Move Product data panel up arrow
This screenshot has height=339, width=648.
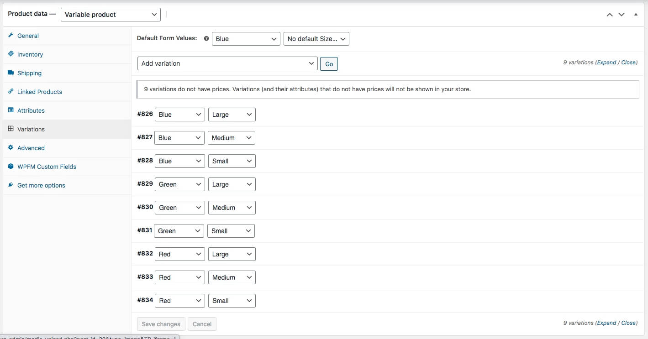pos(610,15)
